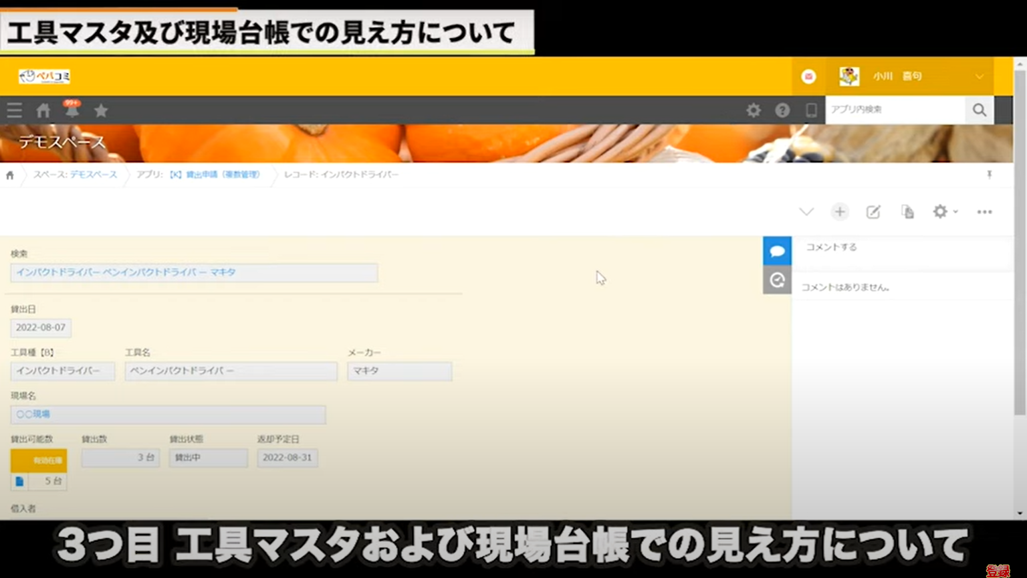1027x578 pixels.
Task: Go to デモスペース via the breadcrumb link
Action: point(94,175)
